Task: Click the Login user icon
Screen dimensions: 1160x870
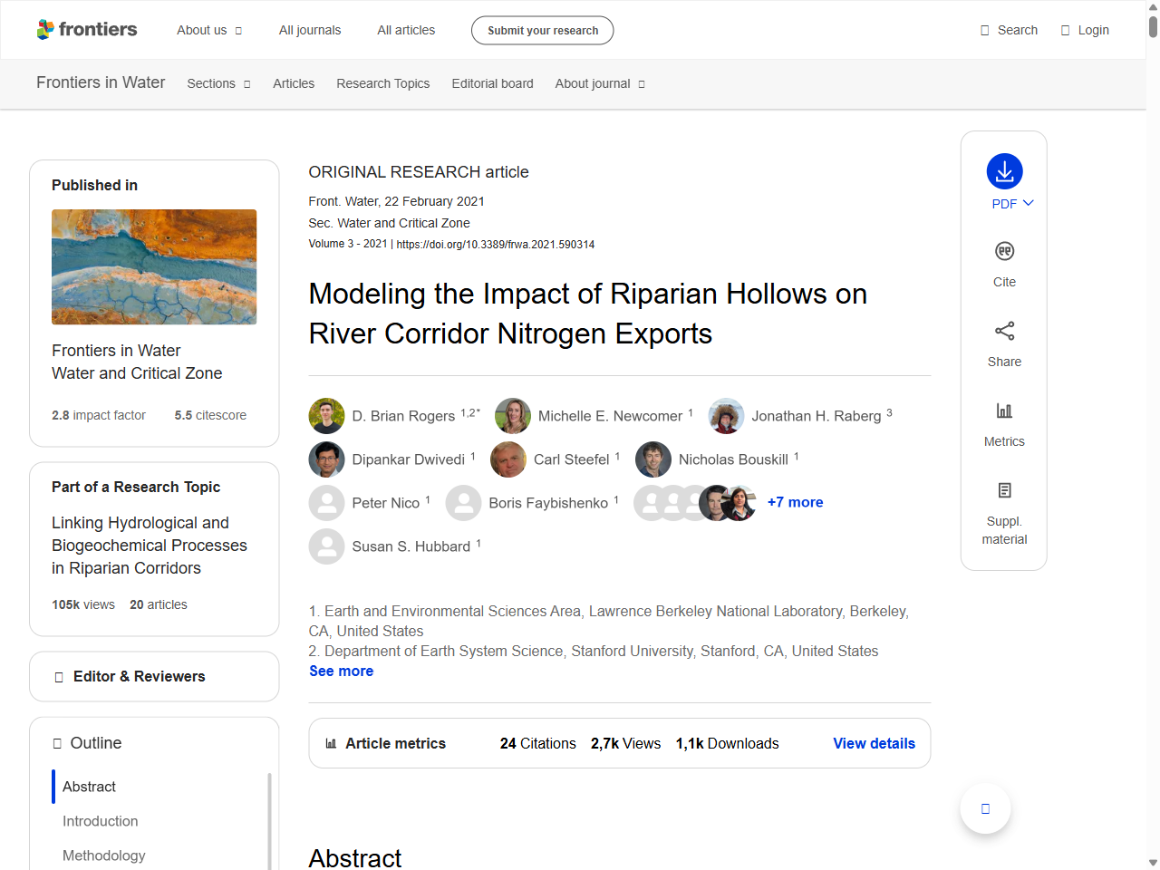Action: [1065, 30]
